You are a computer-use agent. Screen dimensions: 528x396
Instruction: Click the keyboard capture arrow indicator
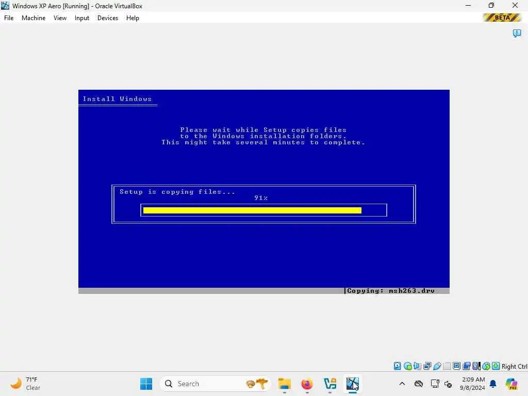(496, 366)
